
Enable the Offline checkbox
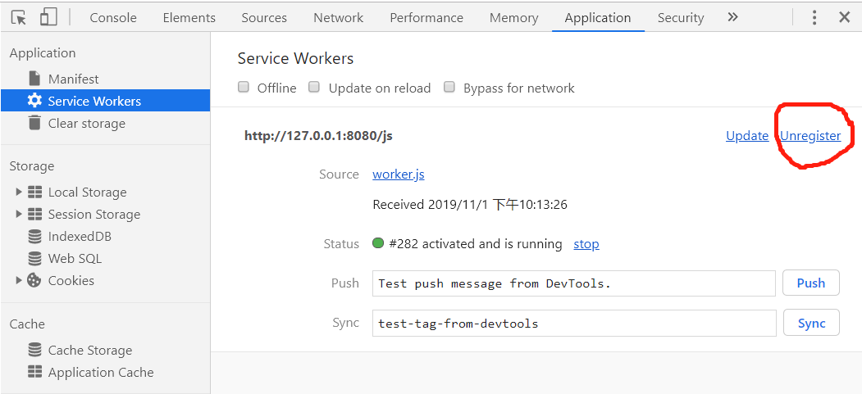pyautogui.click(x=244, y=88)
